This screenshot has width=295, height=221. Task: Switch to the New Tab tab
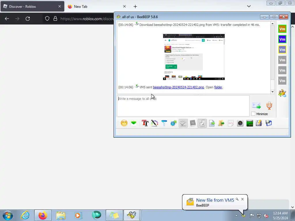97,6
